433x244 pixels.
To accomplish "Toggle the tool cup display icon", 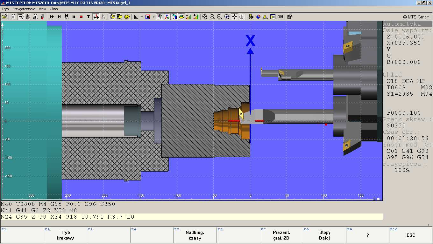I will [160, 17].
